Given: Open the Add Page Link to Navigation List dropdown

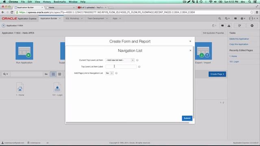Looking at the screenshot, I should click(109, 73).
